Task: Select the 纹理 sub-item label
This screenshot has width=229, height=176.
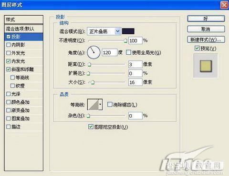Action: point(20,86)
